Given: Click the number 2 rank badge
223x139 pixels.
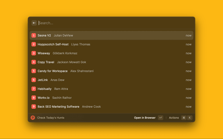Looking at the screenshot, I should [x=33, y=44].
